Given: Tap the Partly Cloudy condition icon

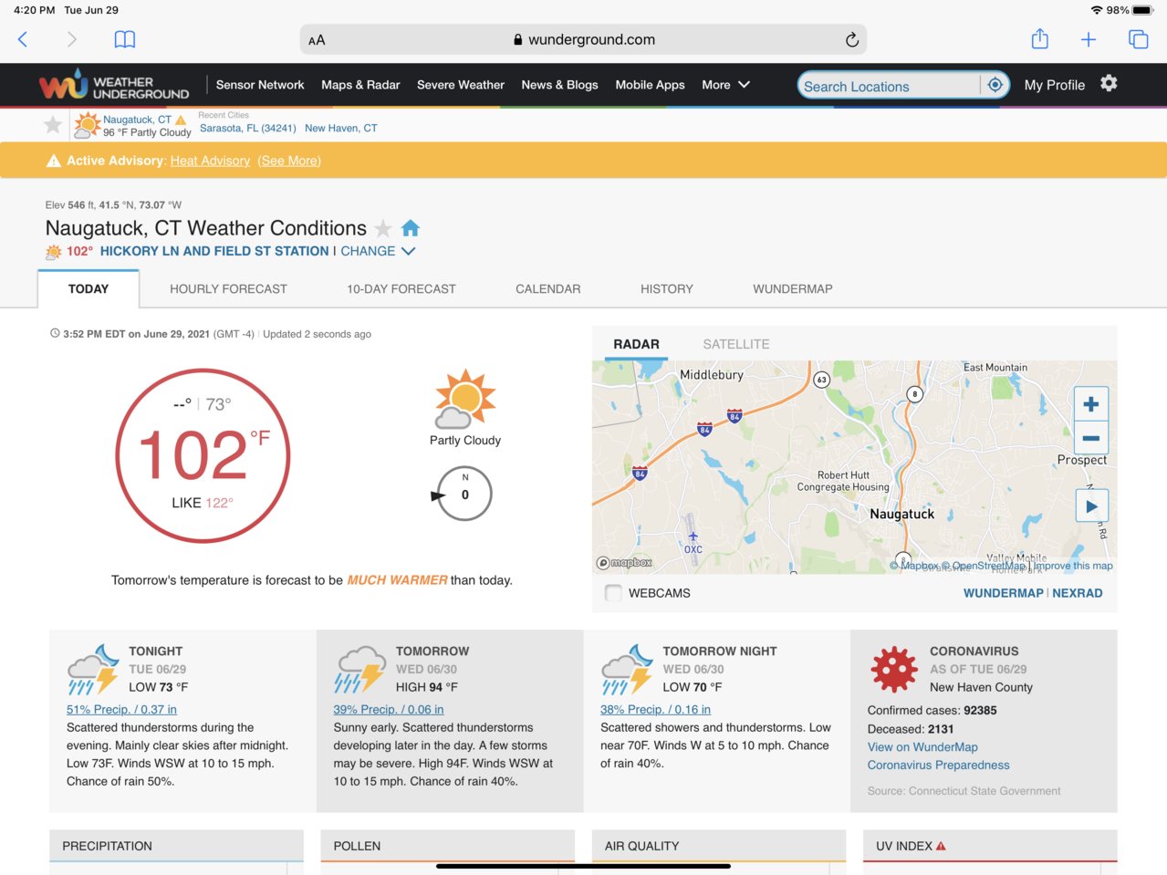Looking at the screenshot, I should tap(465, 400).
